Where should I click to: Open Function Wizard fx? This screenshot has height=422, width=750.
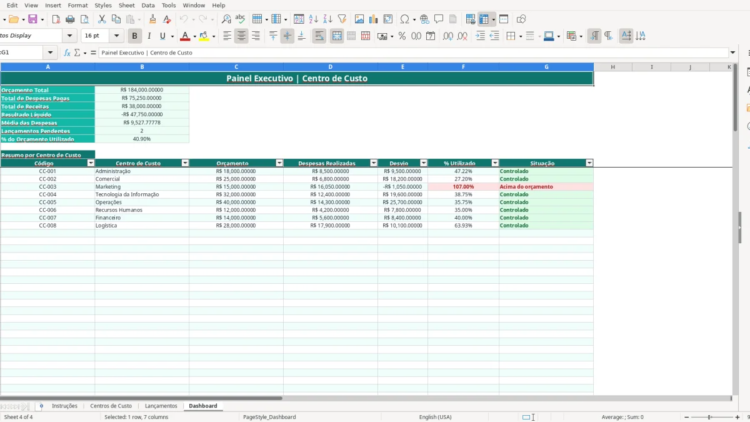click(x=67, y=53)
